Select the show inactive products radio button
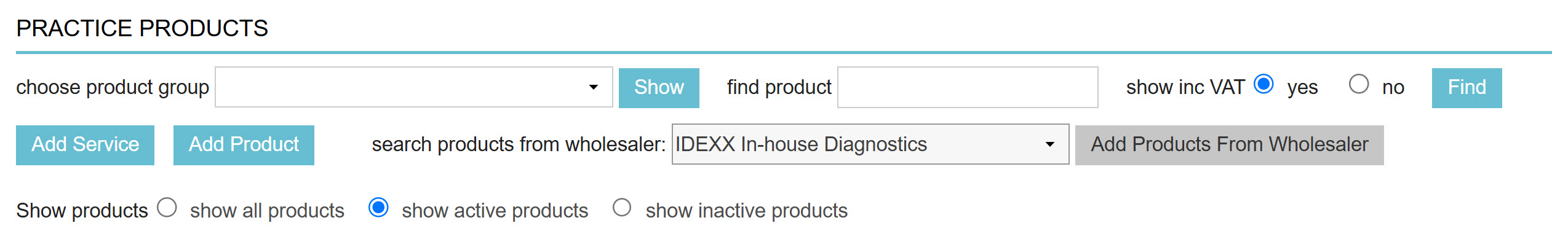This screenshot has height=247, width=1552. [622, 208]
